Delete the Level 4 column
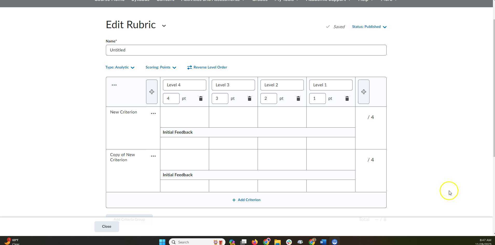The height and width of the screenshot is (245, 495). click(x=201, y=98)
